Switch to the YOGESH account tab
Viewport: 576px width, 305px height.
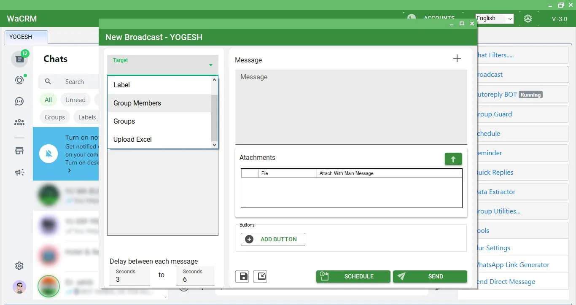pos(26,37)
